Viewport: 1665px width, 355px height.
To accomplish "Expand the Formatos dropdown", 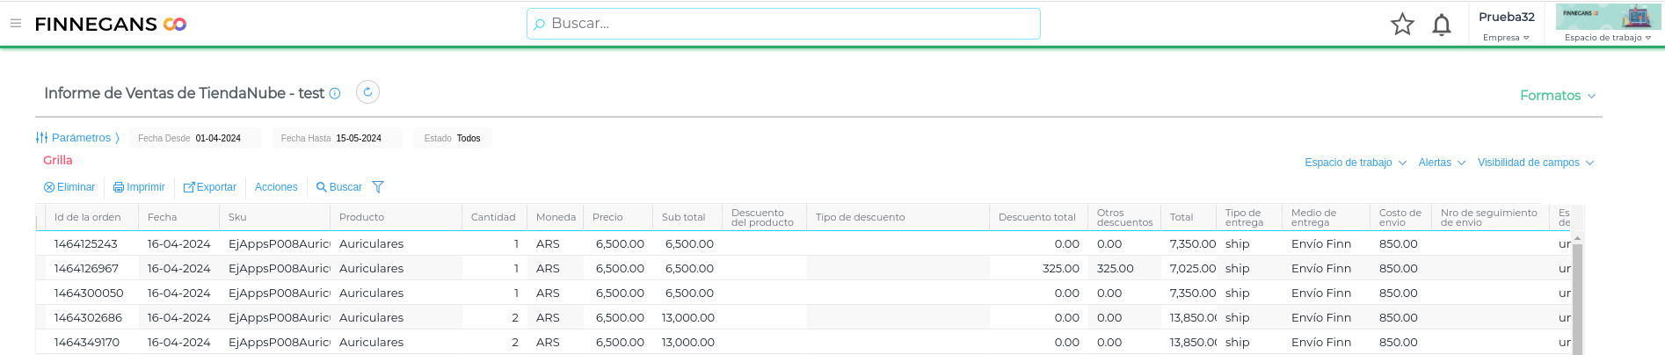I will [x=1557, y=96].
